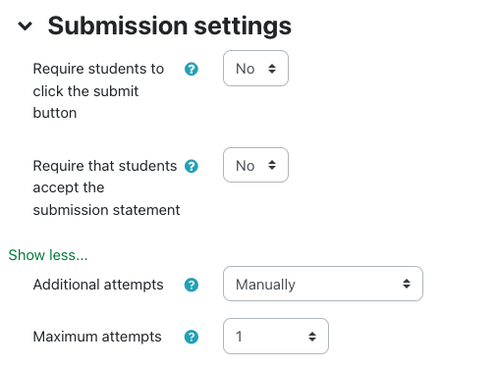This screenshot has width=497, height=368.
Task: Click the Additional attempts label
Action: (x=98, y=285)
